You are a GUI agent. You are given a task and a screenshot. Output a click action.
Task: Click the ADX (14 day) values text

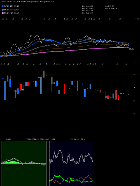point(78,139)
